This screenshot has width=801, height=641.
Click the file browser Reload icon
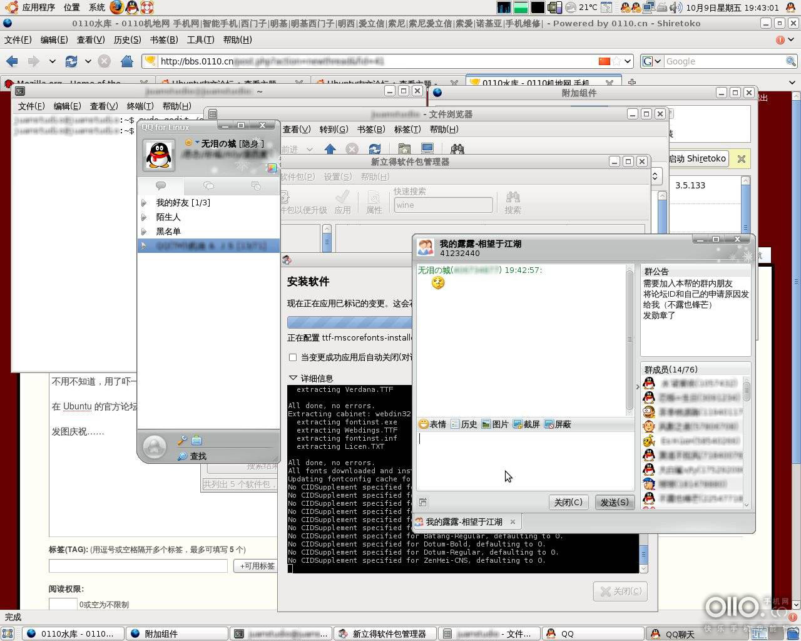(x=375, y=149)
